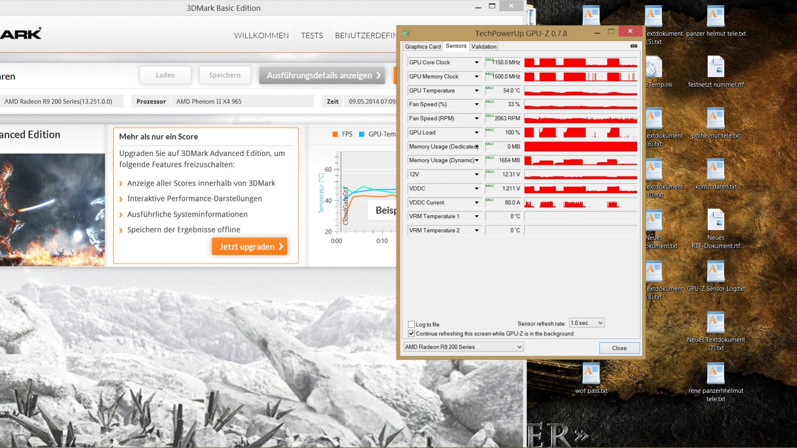Click the 2063 RPM fan speed value

pos(503,118)
